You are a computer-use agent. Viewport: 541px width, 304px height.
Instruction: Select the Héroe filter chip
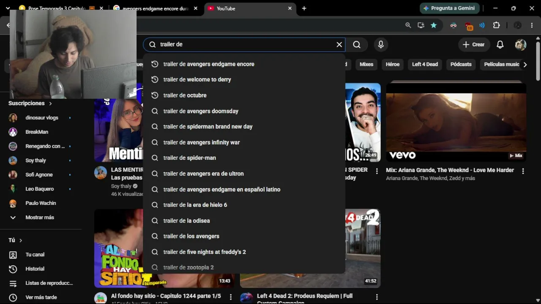click(393, 64)
